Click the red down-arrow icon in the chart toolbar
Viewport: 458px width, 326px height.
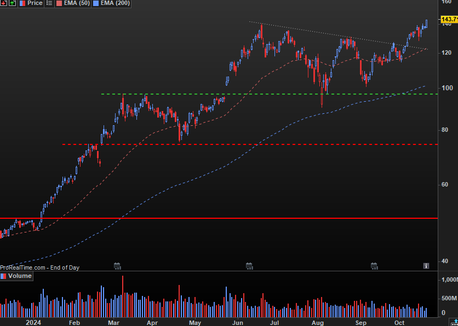3,3
